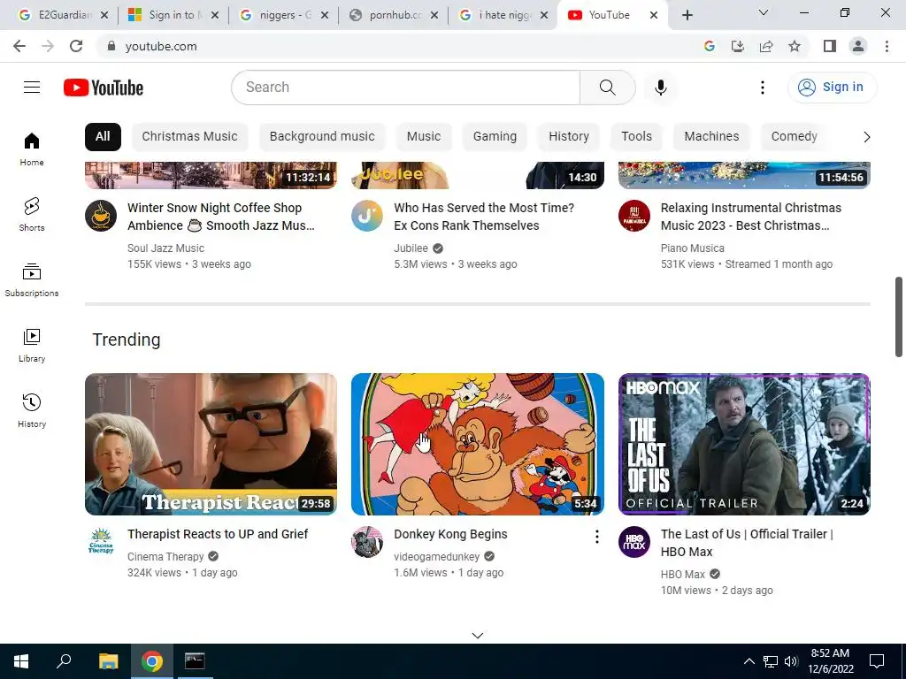
Task: Click the Cinema Therapy channel name
Action: [x=165, y=557]
